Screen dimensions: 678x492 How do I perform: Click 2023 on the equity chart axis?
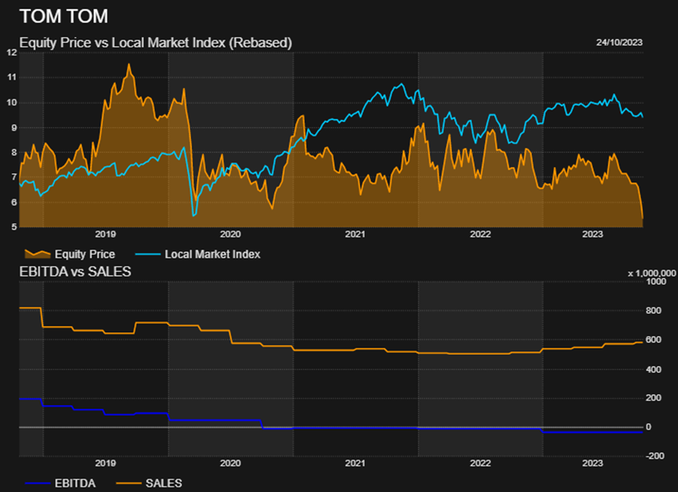point(592,234)
